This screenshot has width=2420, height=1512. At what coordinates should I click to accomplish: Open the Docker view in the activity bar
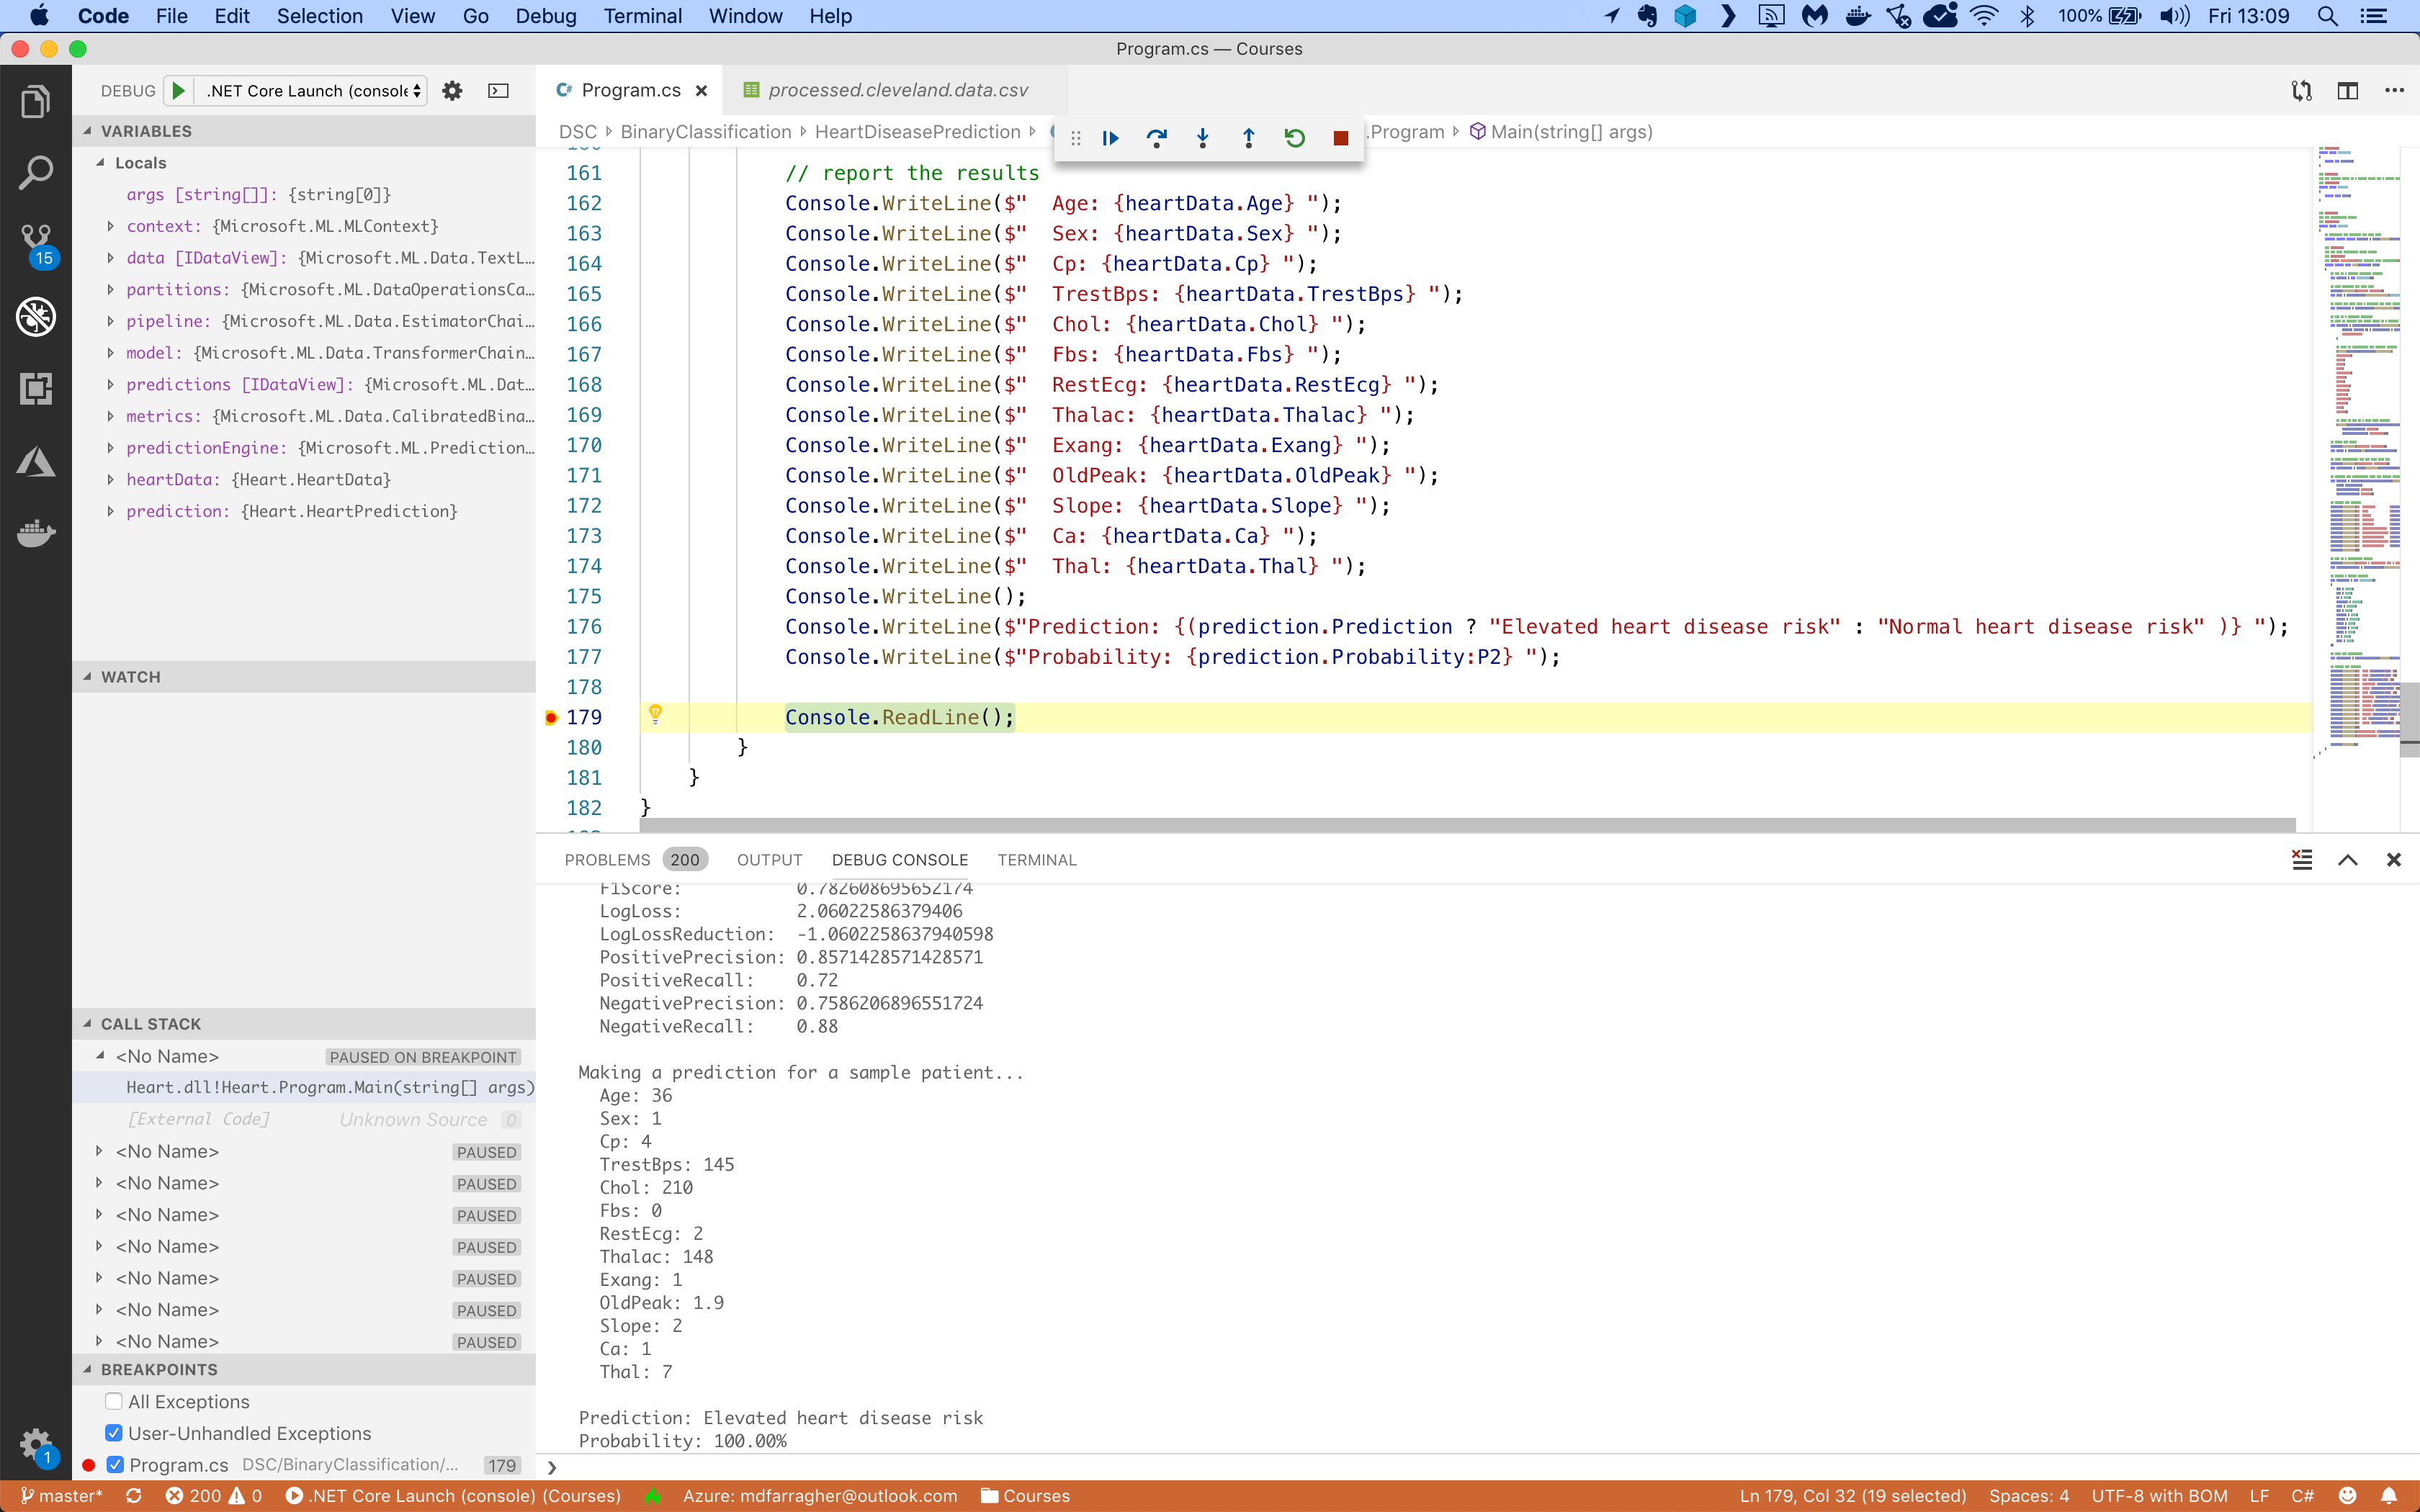(x=36, y=533)
